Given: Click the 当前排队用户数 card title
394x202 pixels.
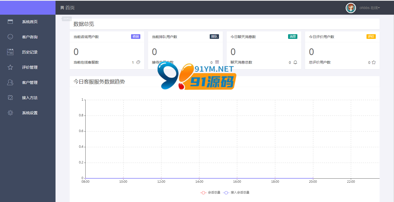Looking at the screenshot, I should [164, 37].
